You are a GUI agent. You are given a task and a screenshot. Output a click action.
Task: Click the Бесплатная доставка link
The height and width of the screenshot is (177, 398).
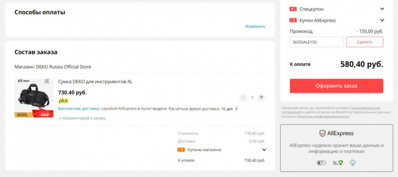click(x=79, y=109)
